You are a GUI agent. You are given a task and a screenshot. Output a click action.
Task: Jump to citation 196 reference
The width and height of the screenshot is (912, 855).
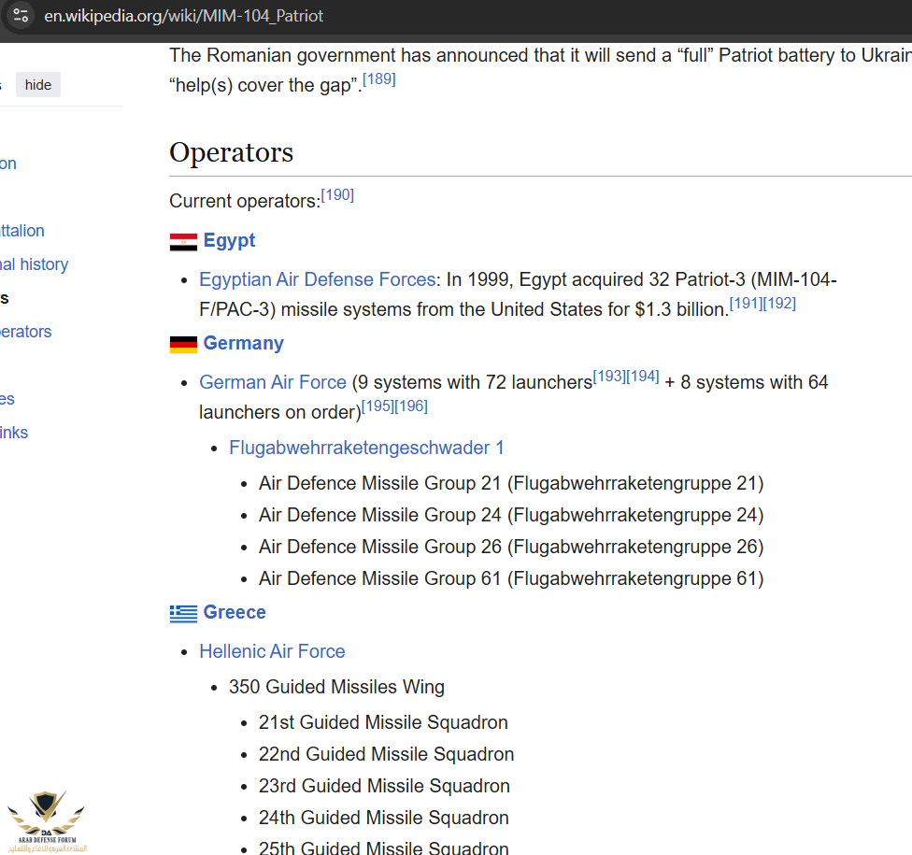(x=411, y=406)
